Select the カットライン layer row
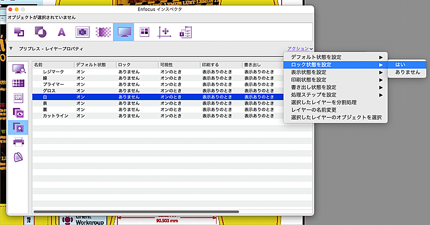The width and height of the screenshot is (430, 225). [55, 116]
